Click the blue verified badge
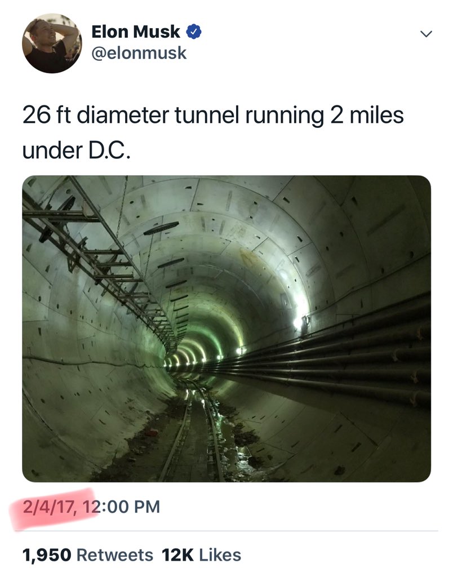Viewport: 453px width, 577px height. [193, 33]
